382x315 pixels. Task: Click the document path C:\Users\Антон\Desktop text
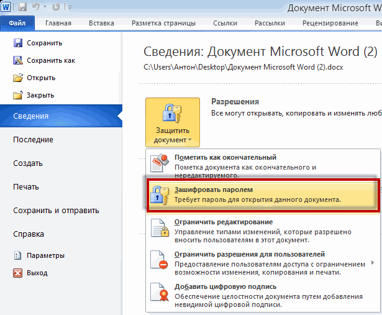tap(243, 67)
